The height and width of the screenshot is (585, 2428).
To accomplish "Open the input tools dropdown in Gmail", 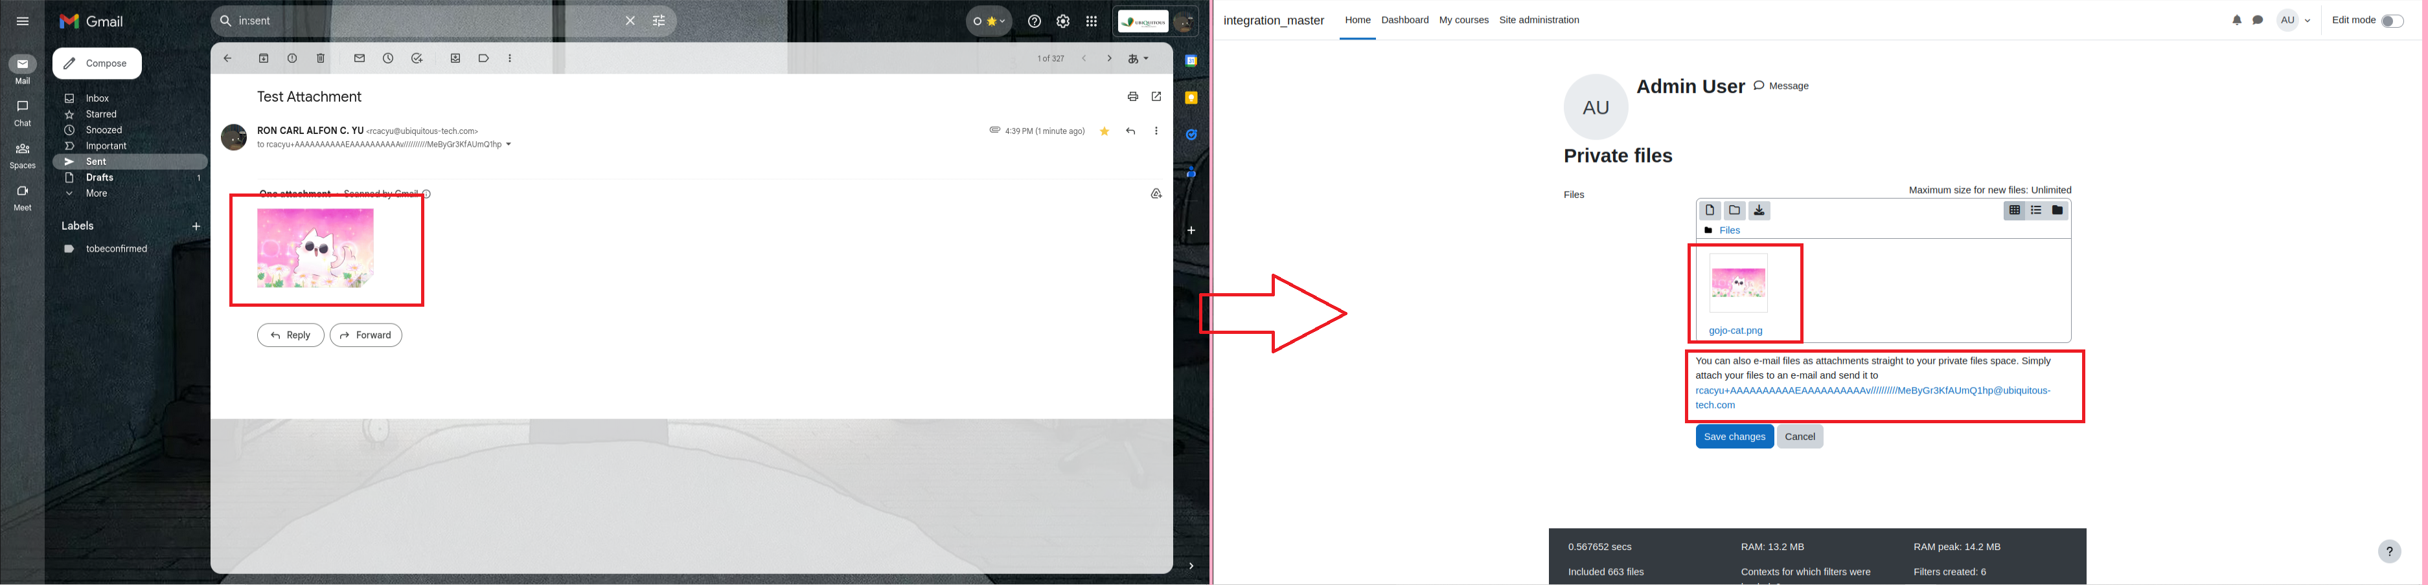I will coord(1139,58).
